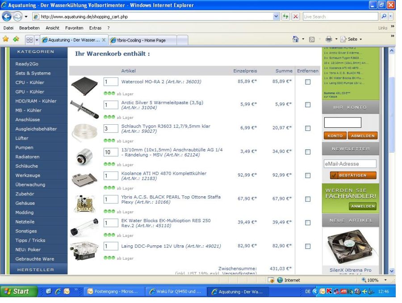Expand the Print options dropdown arrow
The width and height of the screenshot is (402, 303).
(x=336, y=39)
